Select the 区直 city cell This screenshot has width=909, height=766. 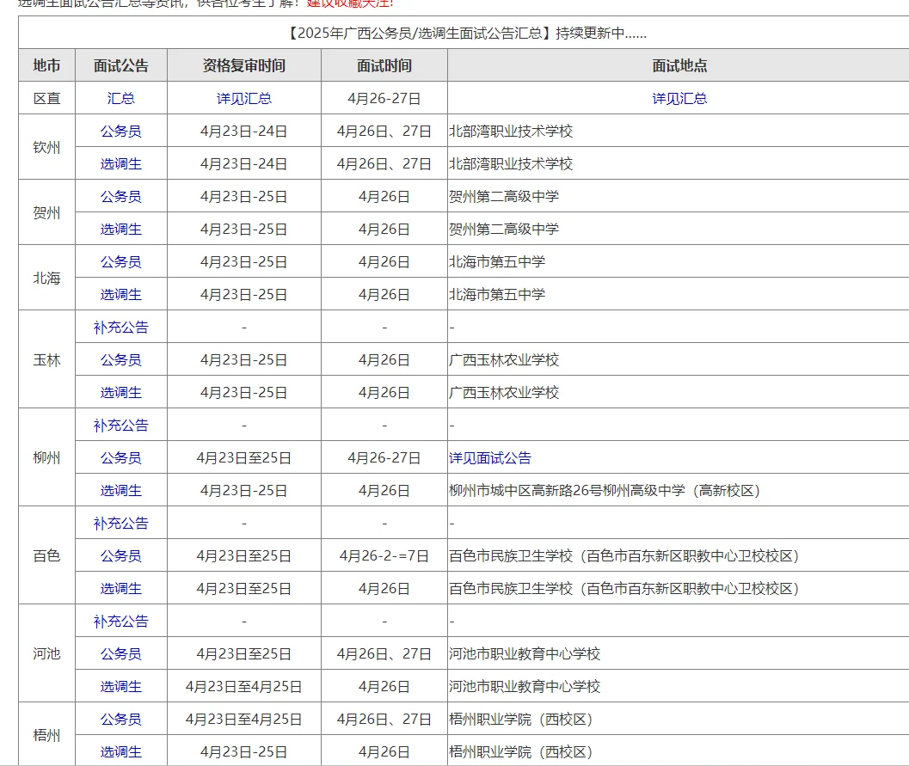point(46,99)
